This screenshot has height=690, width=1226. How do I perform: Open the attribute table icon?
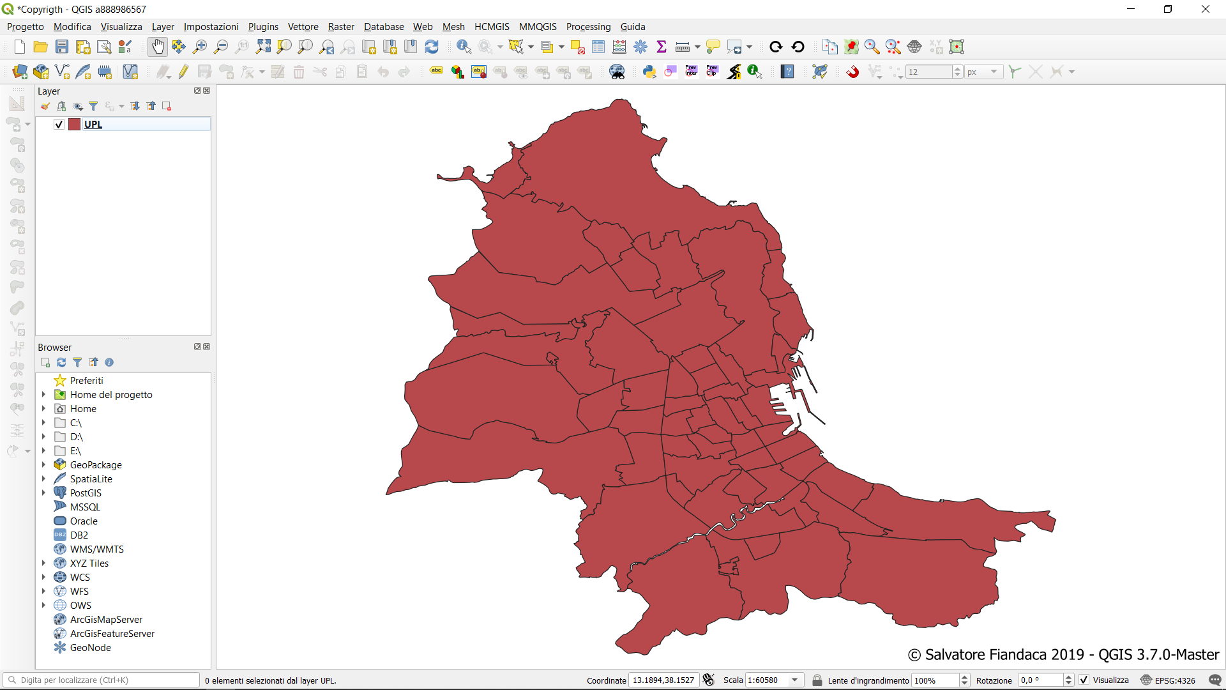pos(598,47)
